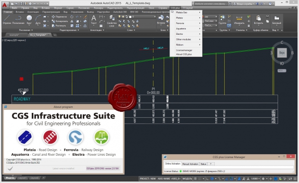Screen dimensions: 299x183
Task: Toggle ortho mode in the status bar
Action: tap(207, 179)
